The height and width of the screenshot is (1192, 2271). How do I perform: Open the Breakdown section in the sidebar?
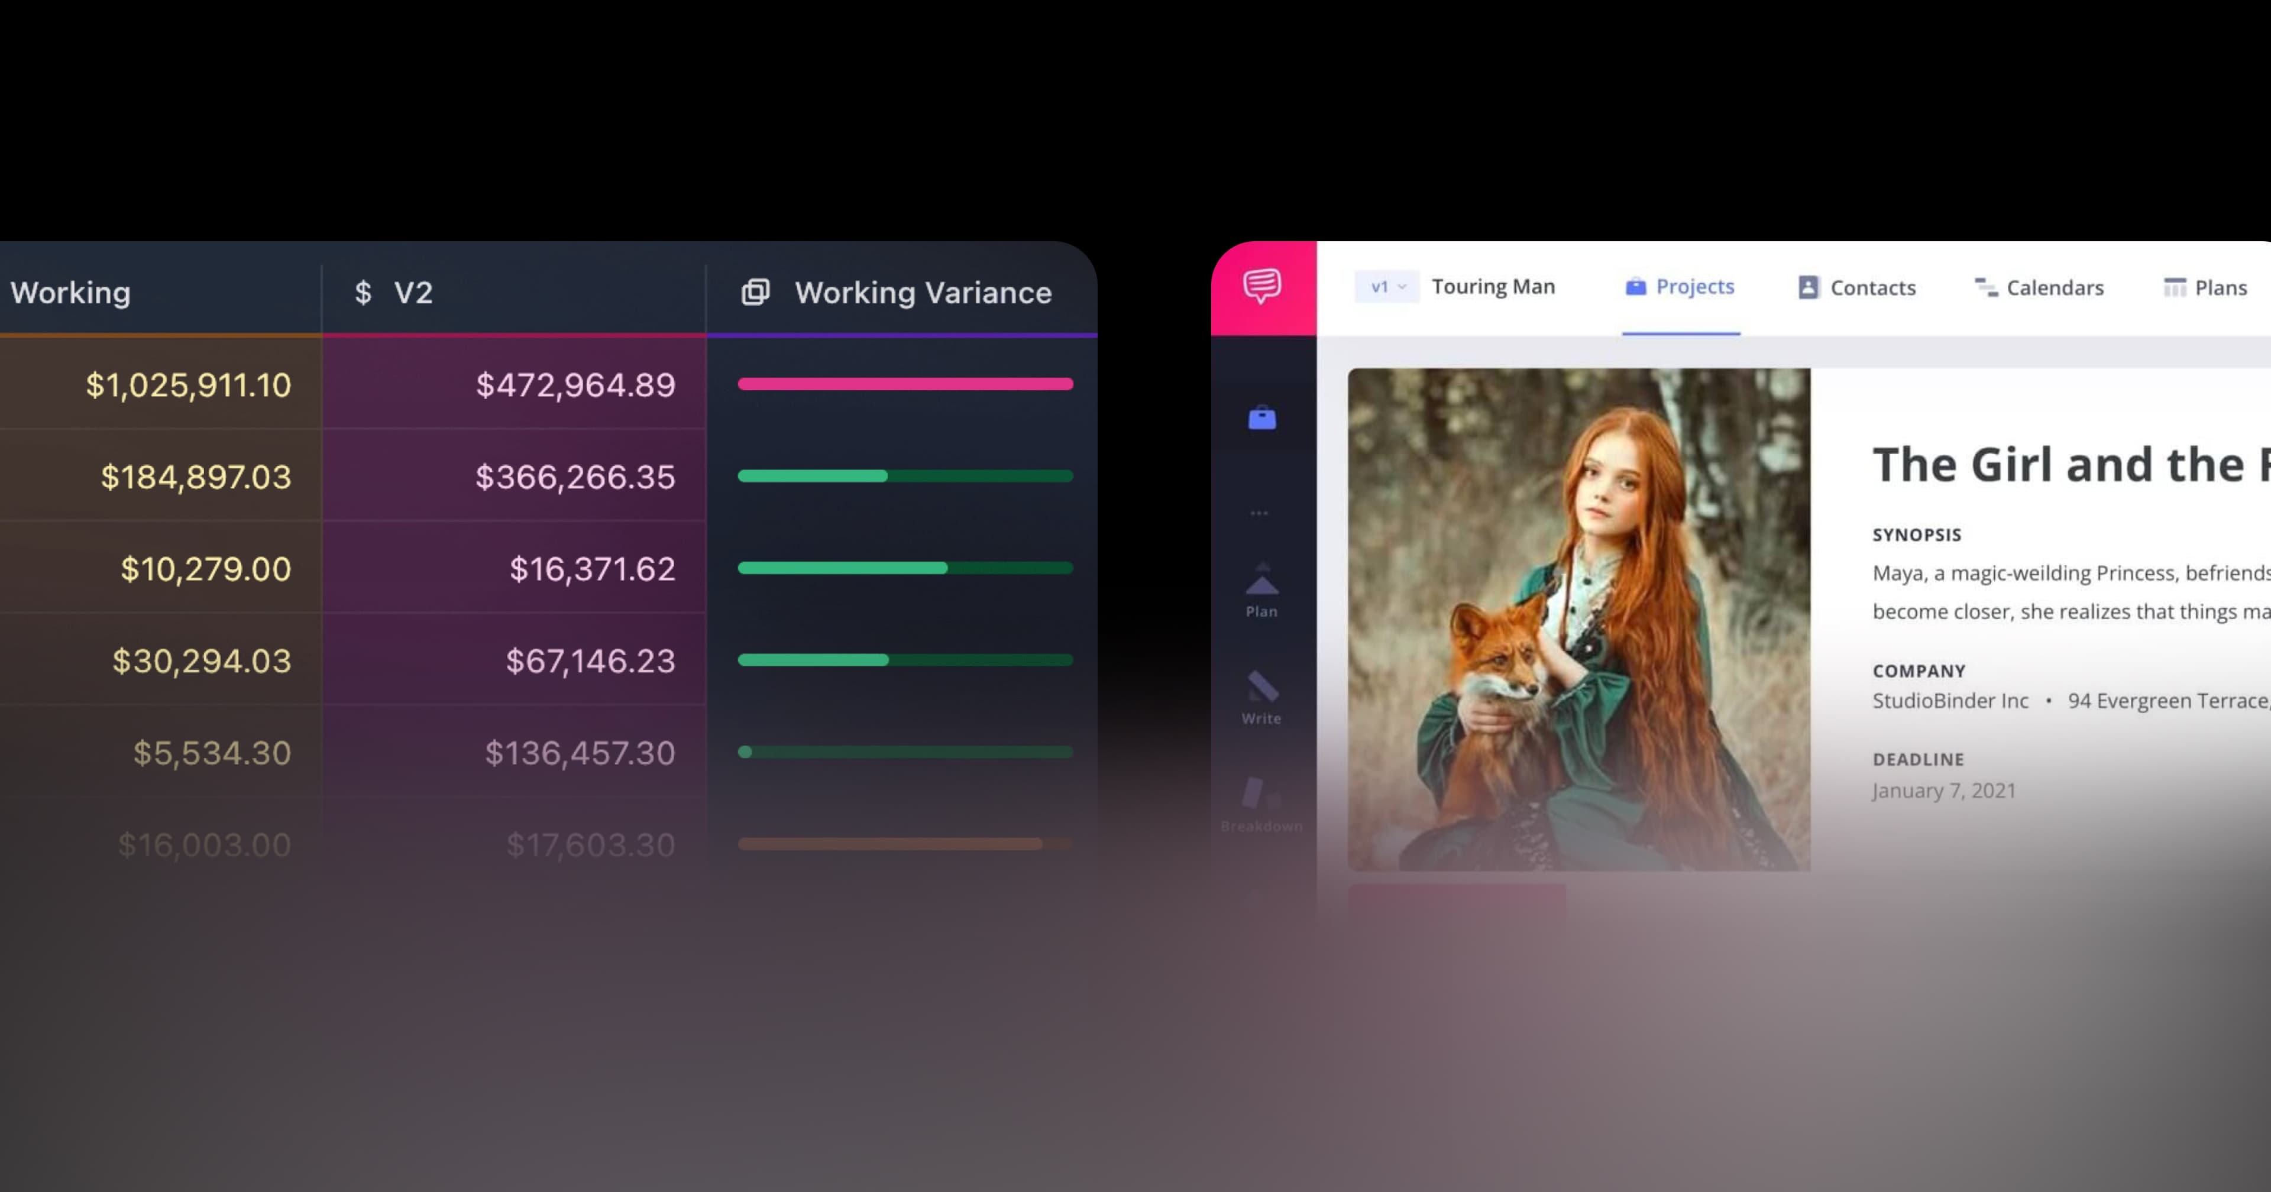(1261, 806)
